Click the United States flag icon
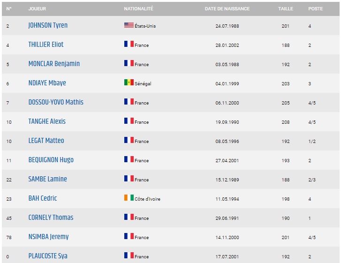 129,25
